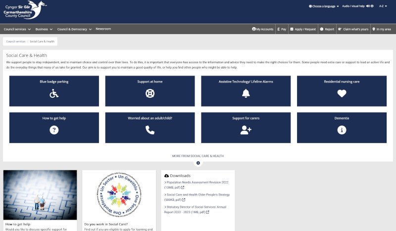Image resolution: width=396 pixels, height=231 pixels.
Task: Click More from Social Care & Health text
Action: click(198, 156)
